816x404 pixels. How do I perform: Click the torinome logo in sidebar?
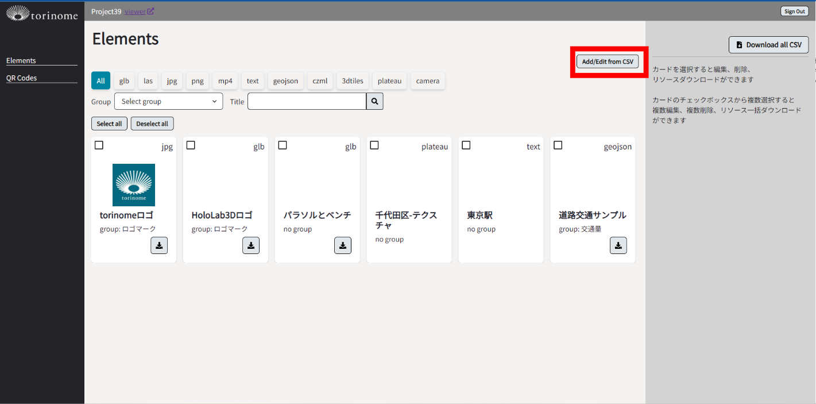(42, 13)
